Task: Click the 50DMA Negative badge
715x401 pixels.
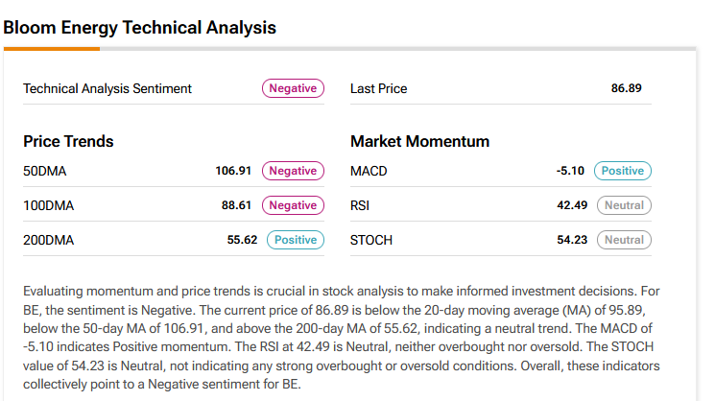Action: pyautogui.click(x=293, y=171)
